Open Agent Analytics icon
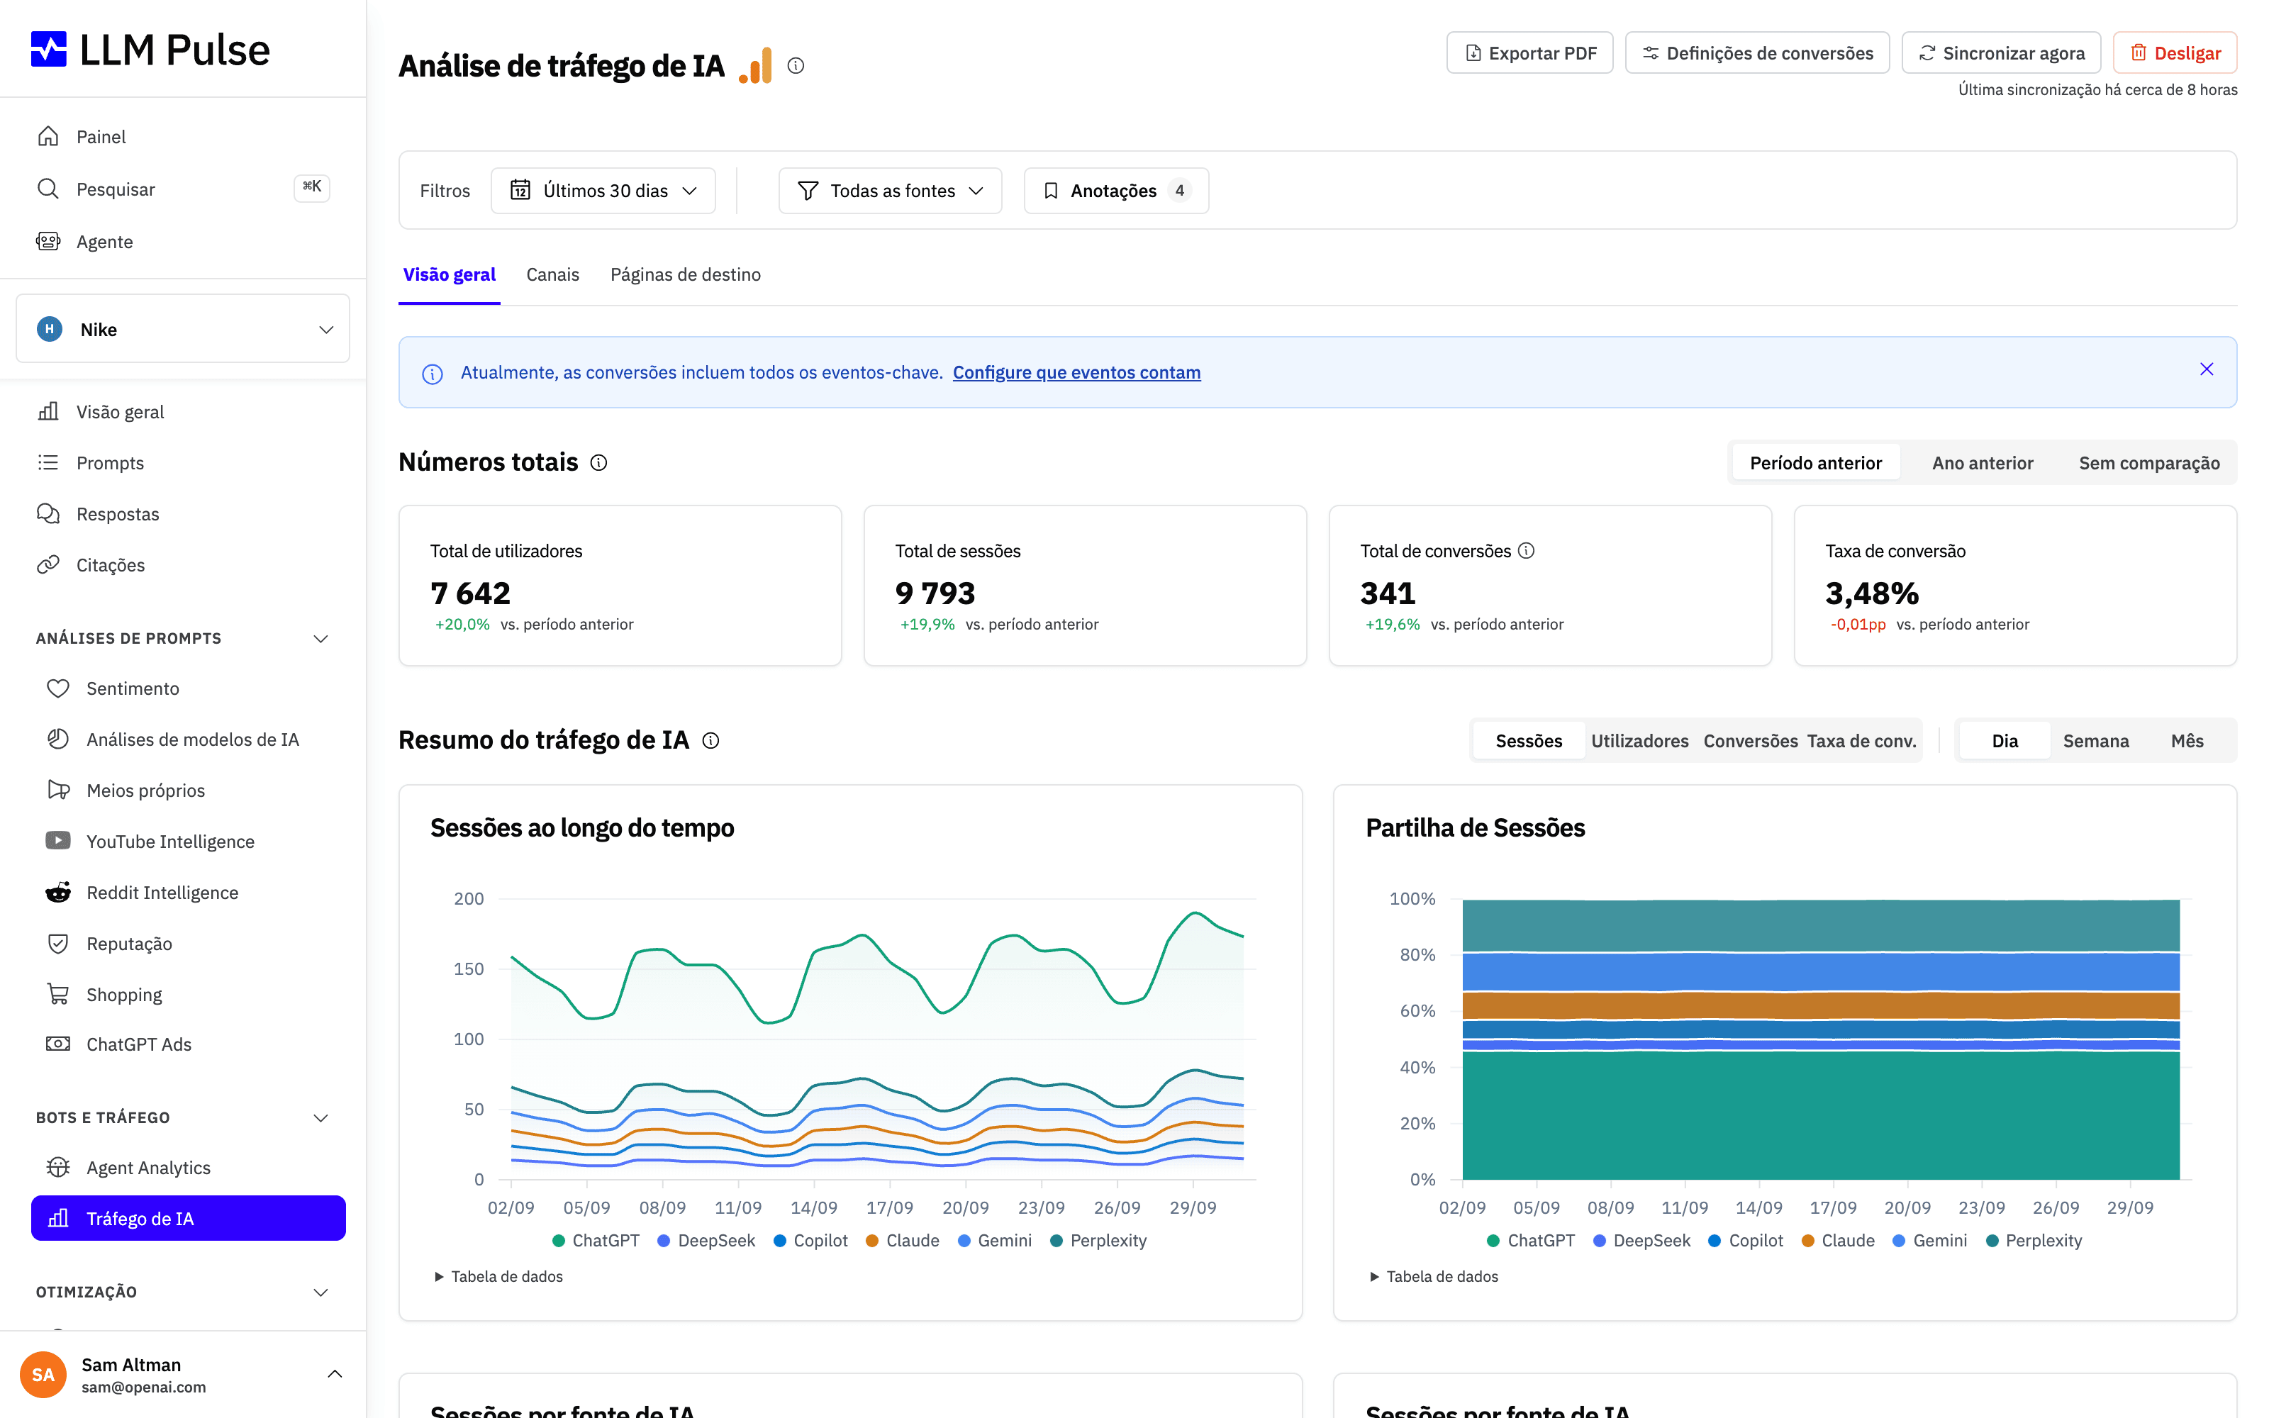The image size is (2269, 1418). 58,1167
